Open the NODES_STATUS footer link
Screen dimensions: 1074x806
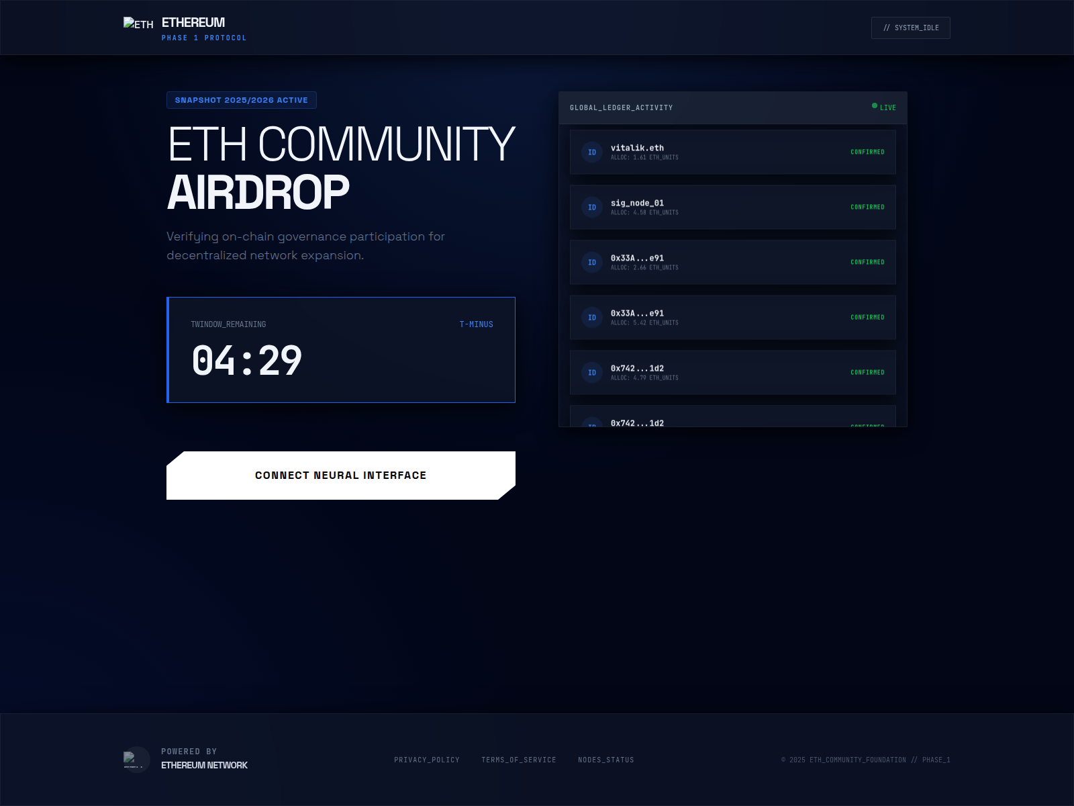(x=606, y=760)
